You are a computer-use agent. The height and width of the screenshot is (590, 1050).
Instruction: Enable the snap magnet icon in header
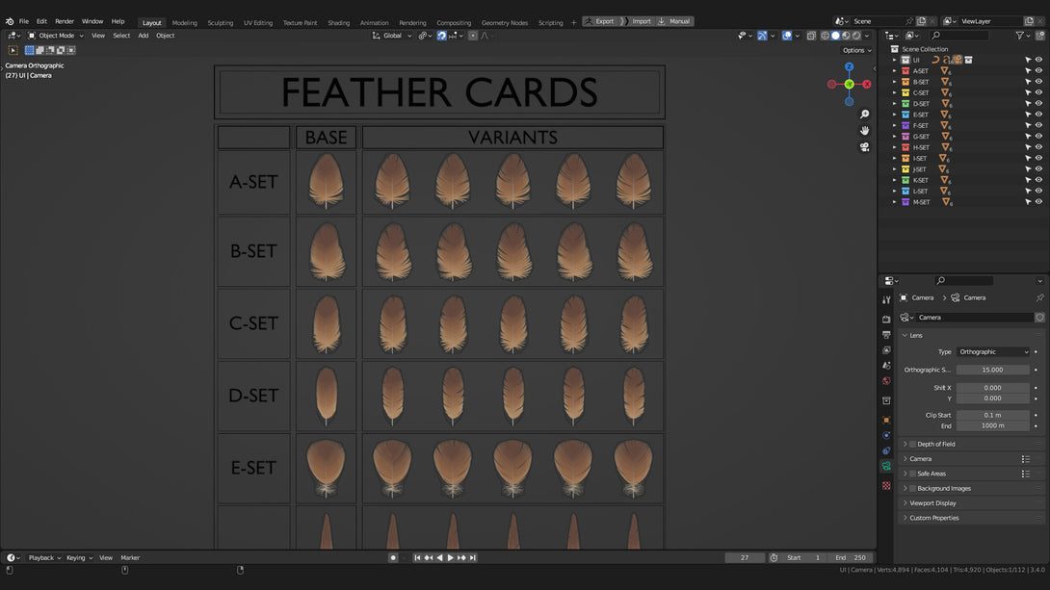coord(442,36)
